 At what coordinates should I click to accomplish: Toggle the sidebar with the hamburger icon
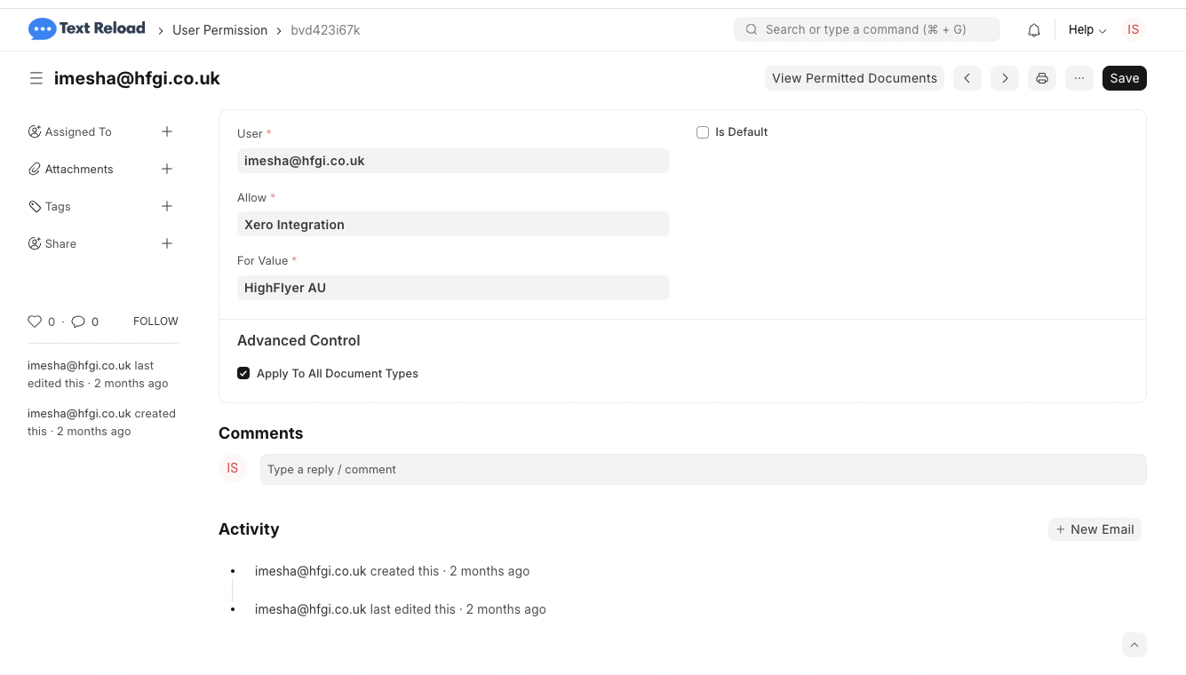[36, 78]
